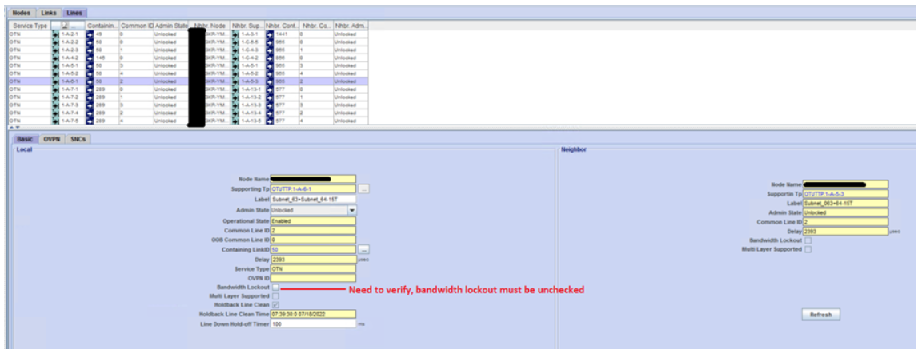Viewport: 922px width, 353px height.
Task: Click the Neighbor Label field
Action: [x=845, y=203]
